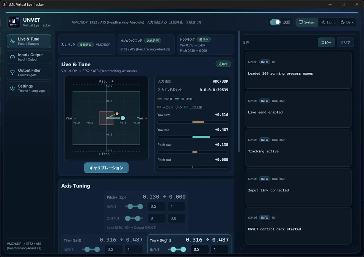Click the endpoint value 0.0.0.0:39539
This screenshot has height=257, width=364.
[214, 90]
